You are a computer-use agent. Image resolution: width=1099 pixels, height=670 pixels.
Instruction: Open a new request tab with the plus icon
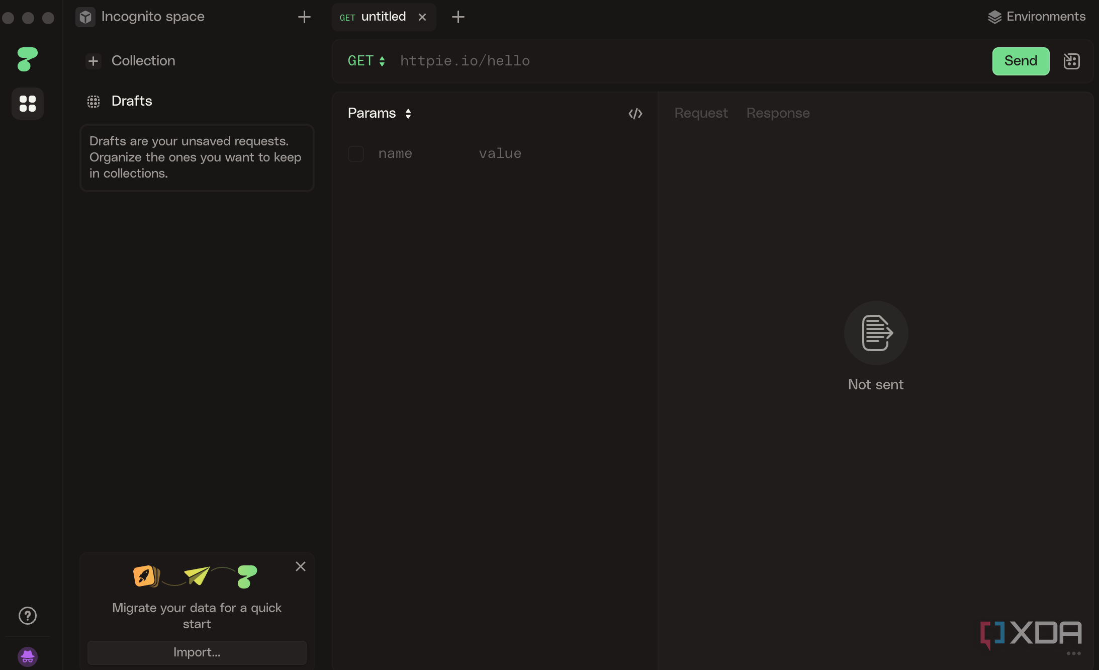click(x=458, y=17)
